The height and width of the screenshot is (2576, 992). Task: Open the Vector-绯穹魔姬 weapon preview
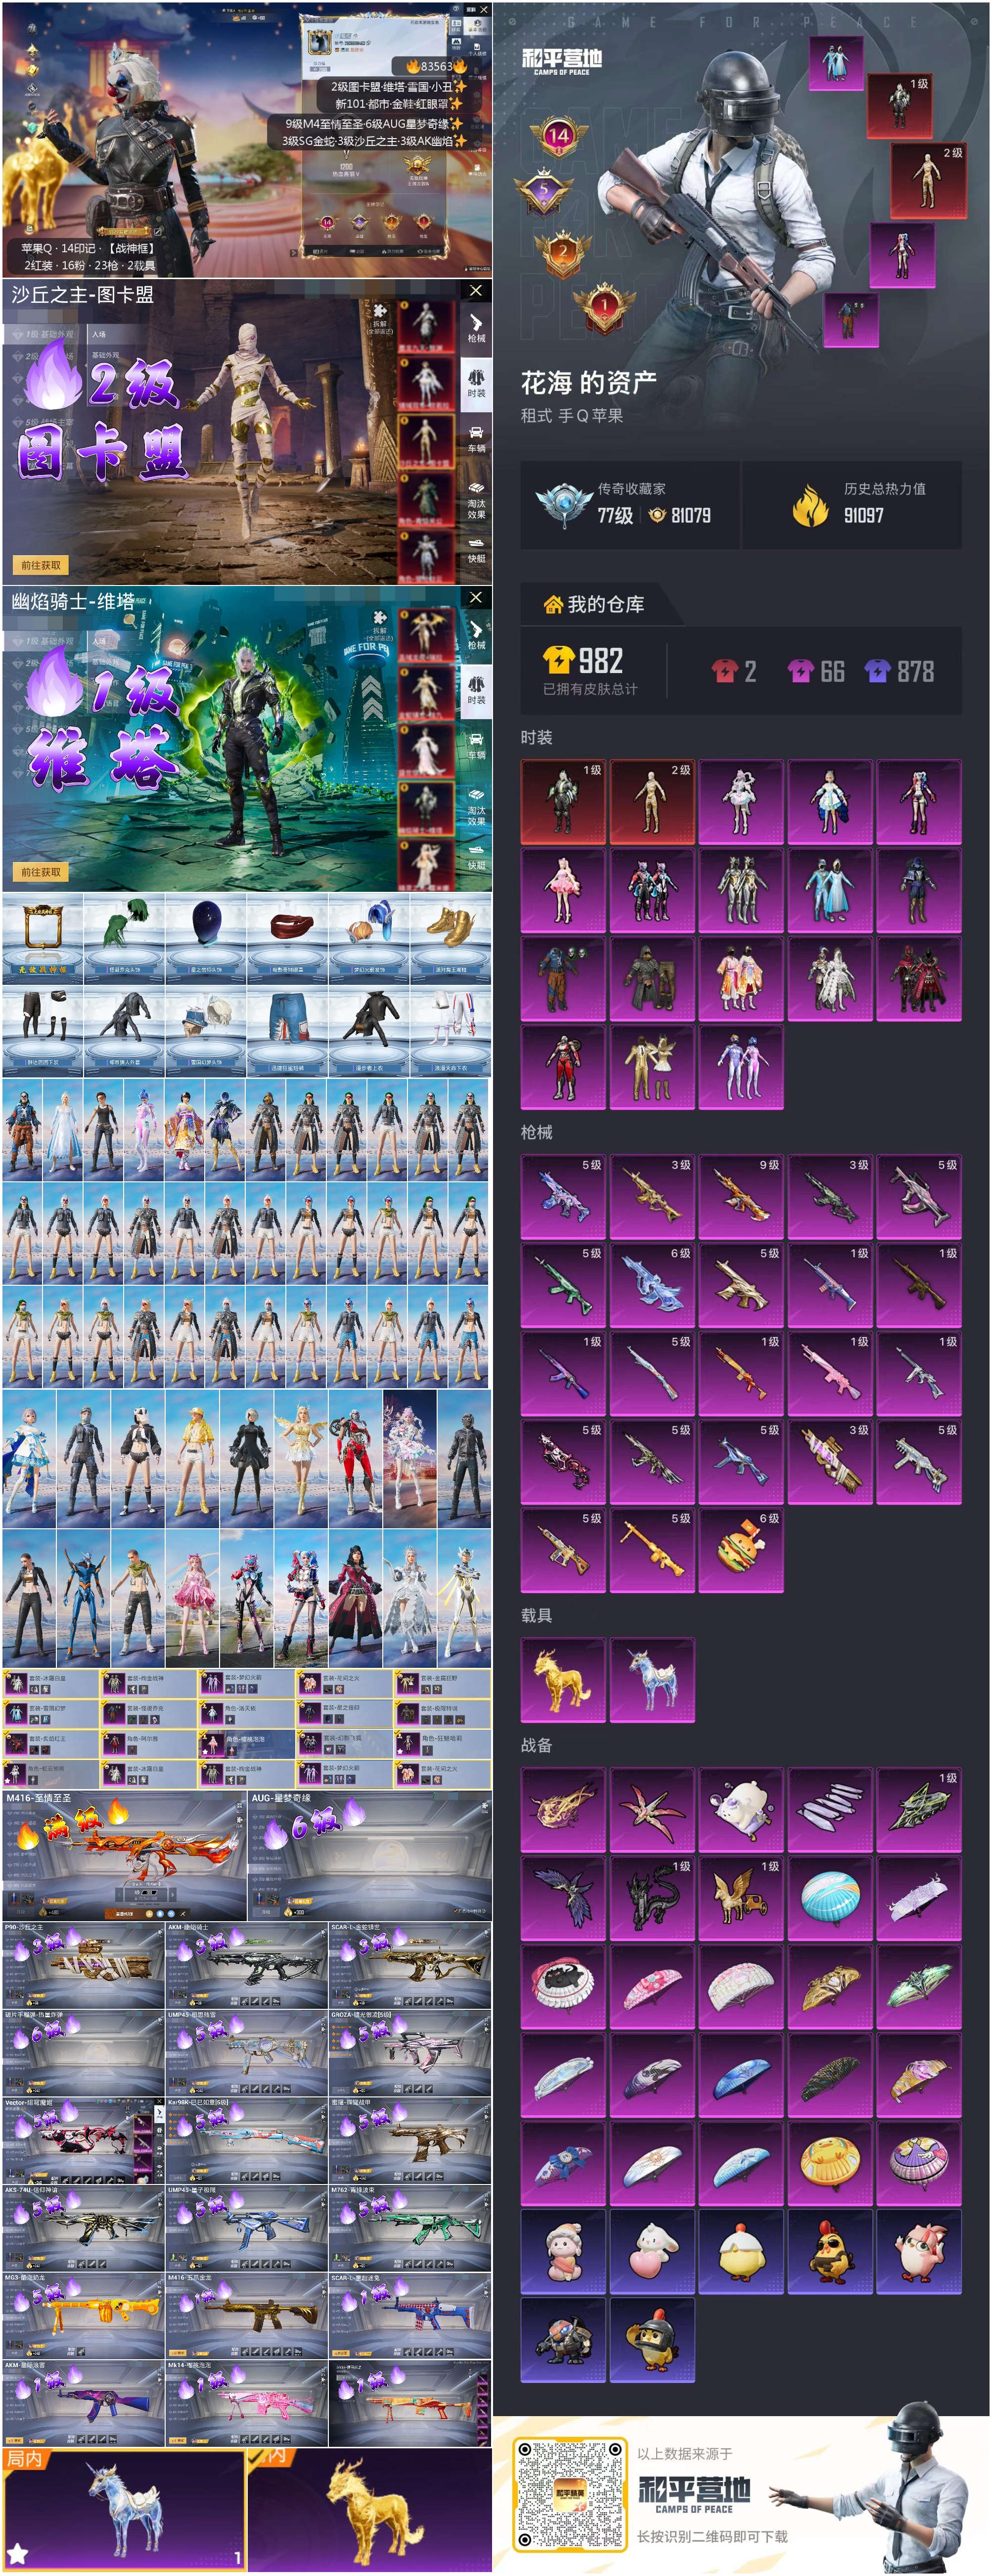click(83, 2140)
